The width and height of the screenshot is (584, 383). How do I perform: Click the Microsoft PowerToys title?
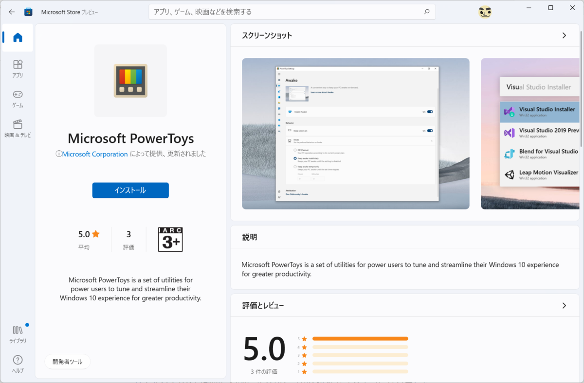click(130, 139)
